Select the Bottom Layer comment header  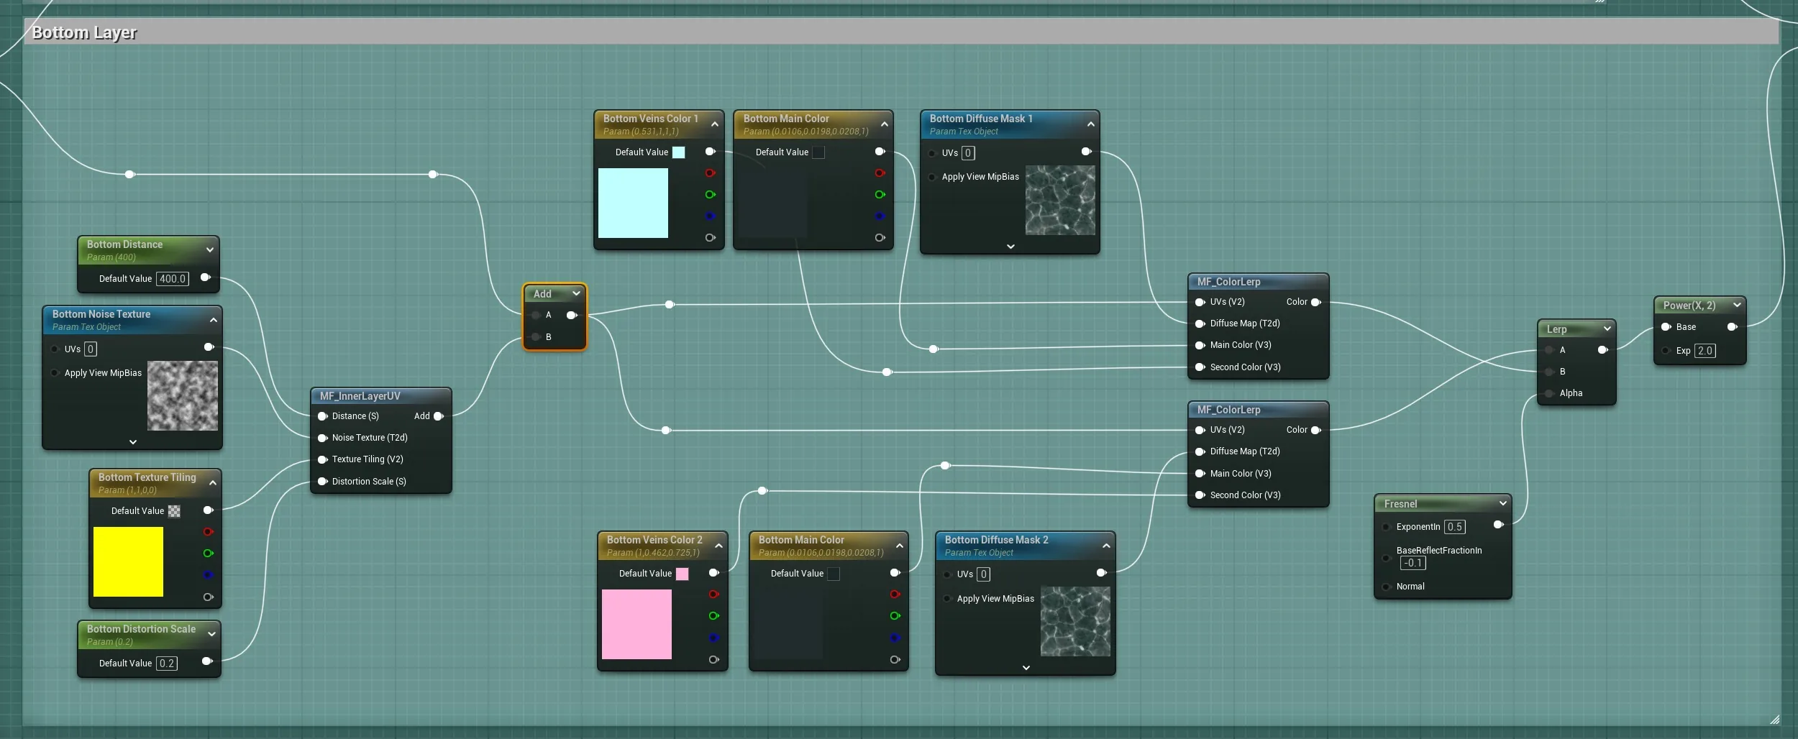coord(902,32)
